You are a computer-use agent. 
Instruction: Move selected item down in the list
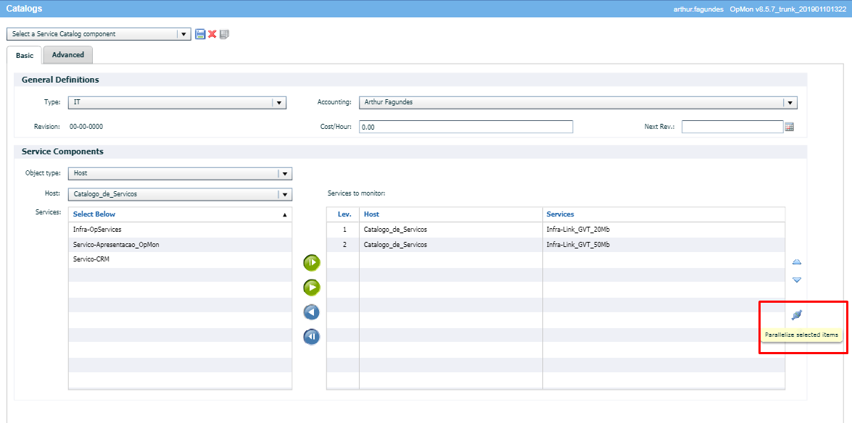(797, 280)
